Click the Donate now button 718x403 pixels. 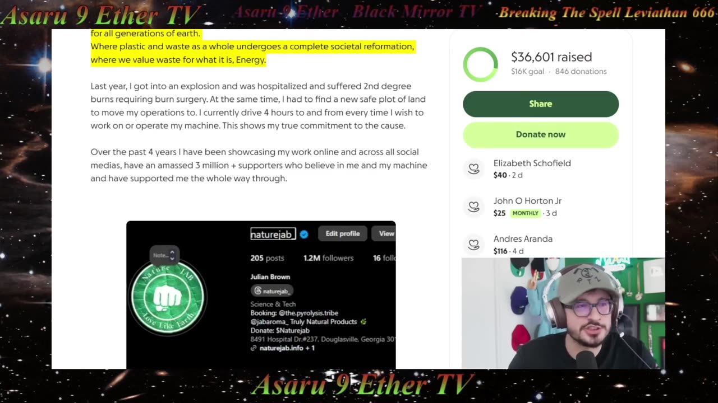coord(541,134)
